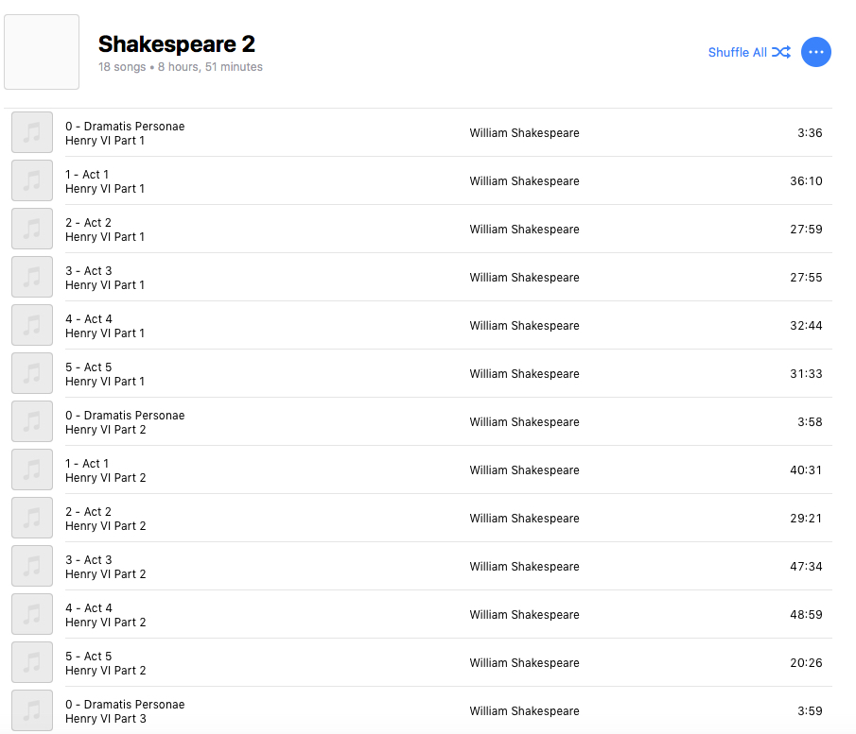Open the blue more options button
This screenshot has height=734, width=856.
coord(815,52)
